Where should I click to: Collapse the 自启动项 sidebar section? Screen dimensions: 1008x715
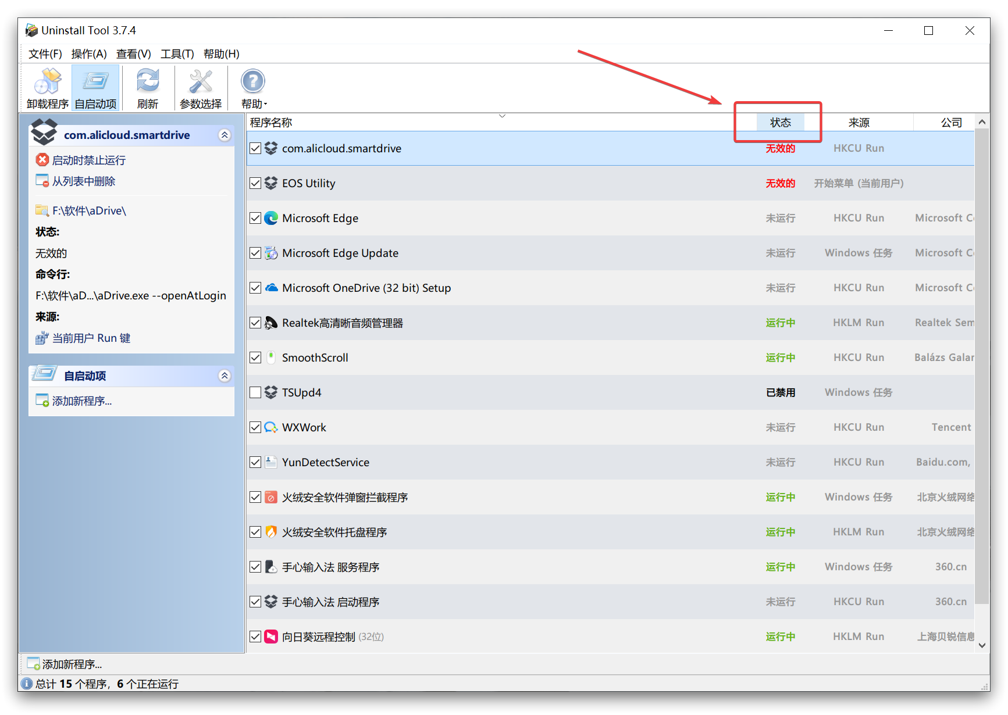(225, 376)
